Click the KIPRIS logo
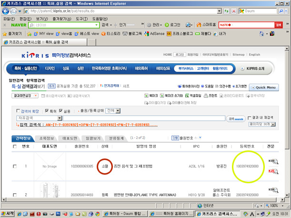Screen dimensions: 291x218 (35, 55)
